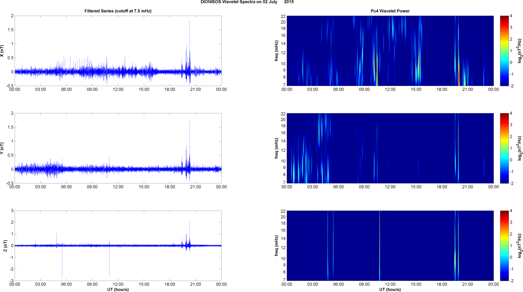Click the bottom wavelet power spectrogram
Image resolution: width=523 pixels, height=292 pixels.
[x=390, y=245]
